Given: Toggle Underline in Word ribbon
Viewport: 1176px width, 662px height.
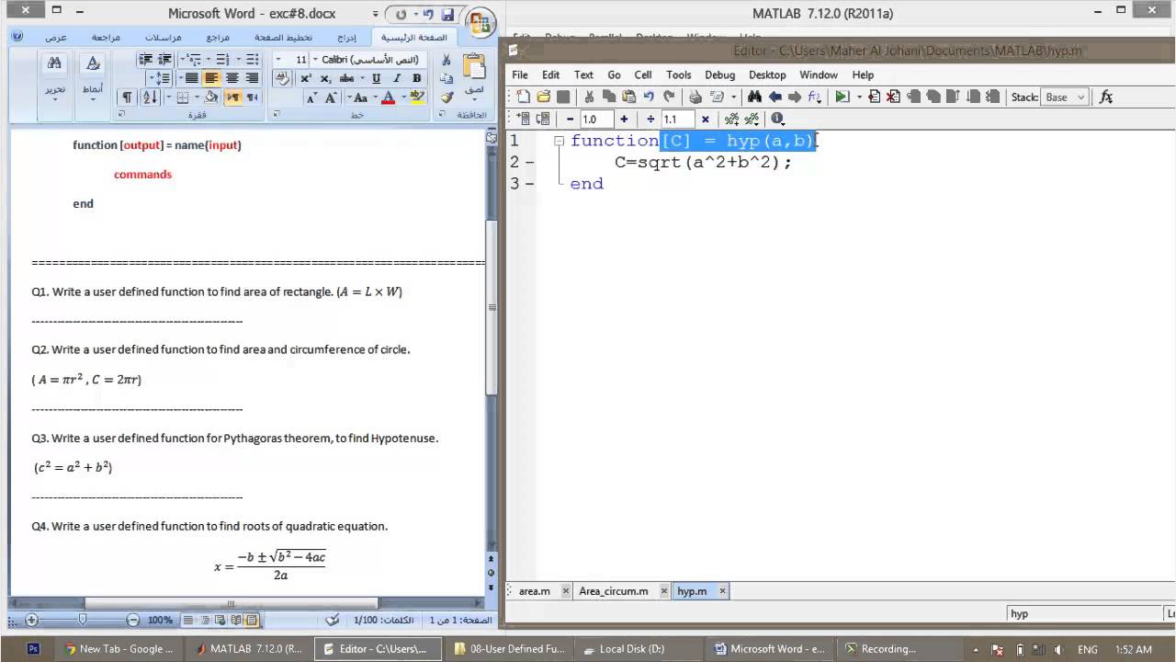Looking at the screenshot, I should pos(376,78).
